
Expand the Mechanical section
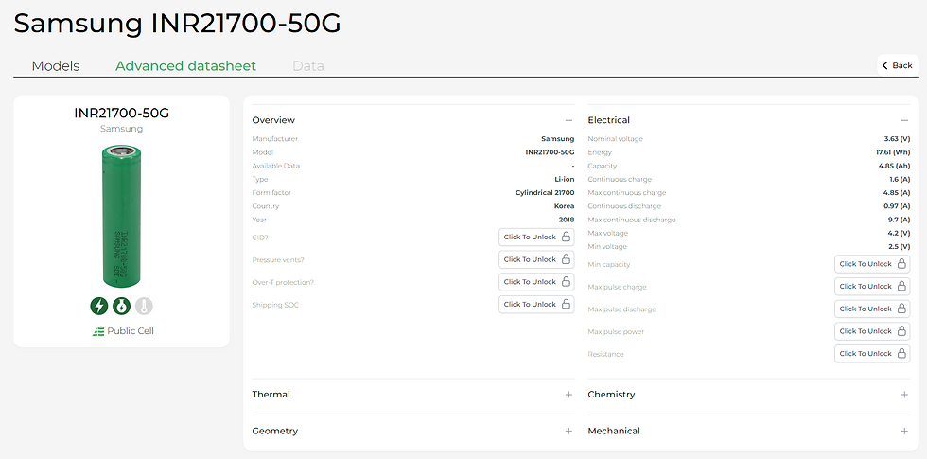pyautogui.click(x=904, y=432)
